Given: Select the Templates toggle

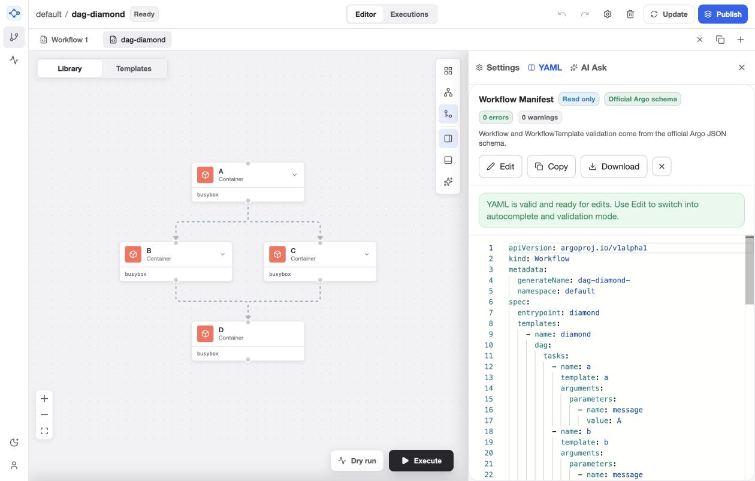Looking at the screenshot, I should (x=134, y=68).
